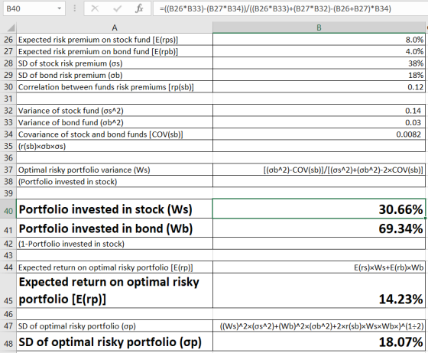428x353 pixels.
Task: Click bold cell 'SD of optimal risky portfolio (σp)'
Action: [115, 342]
